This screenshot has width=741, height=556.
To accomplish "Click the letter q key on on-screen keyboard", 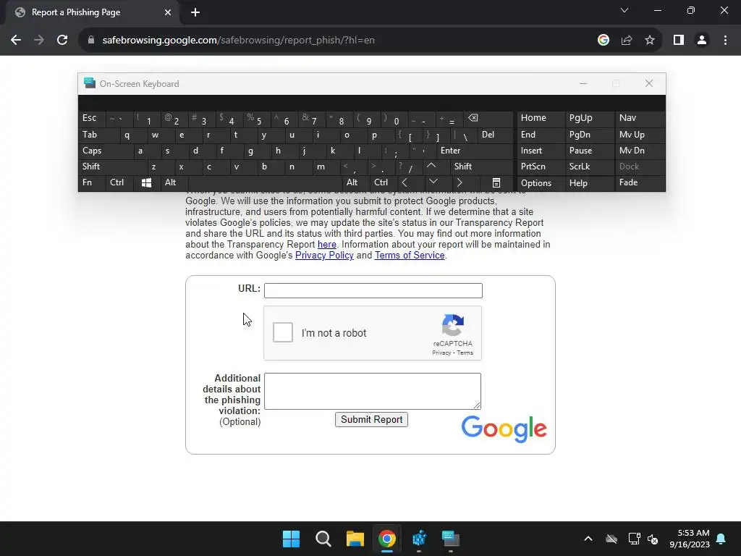I will click(133, 135).
